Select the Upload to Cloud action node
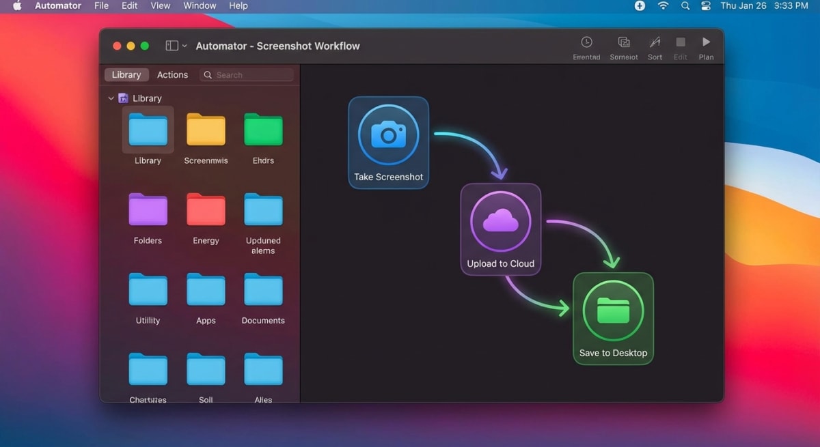This screenshot has width=820, height=447. [500, 229]
